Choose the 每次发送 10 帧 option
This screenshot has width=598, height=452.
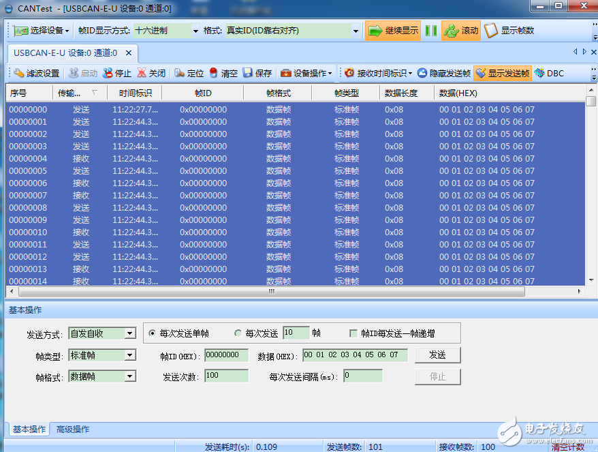click(238, 333)
